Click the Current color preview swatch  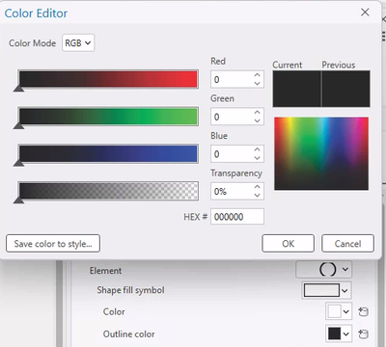[296, 89]
